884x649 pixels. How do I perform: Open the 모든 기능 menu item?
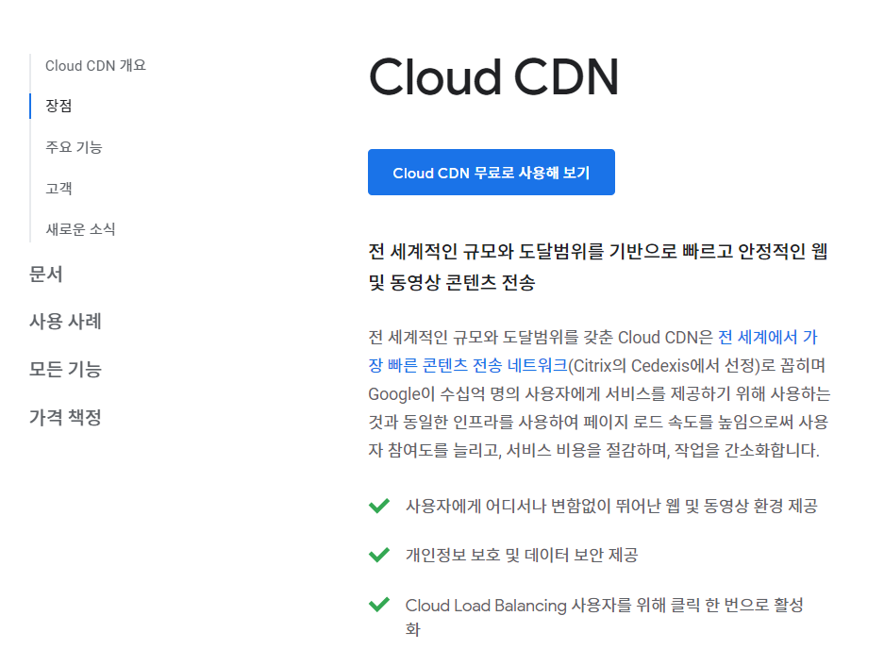[x=65, y=370]
